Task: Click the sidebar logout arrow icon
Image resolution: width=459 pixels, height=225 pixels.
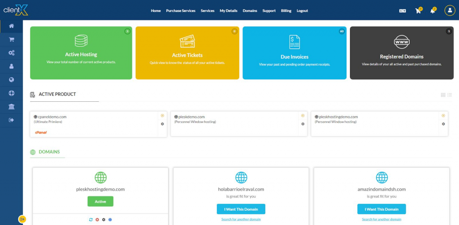Action: tap(11, 120)
